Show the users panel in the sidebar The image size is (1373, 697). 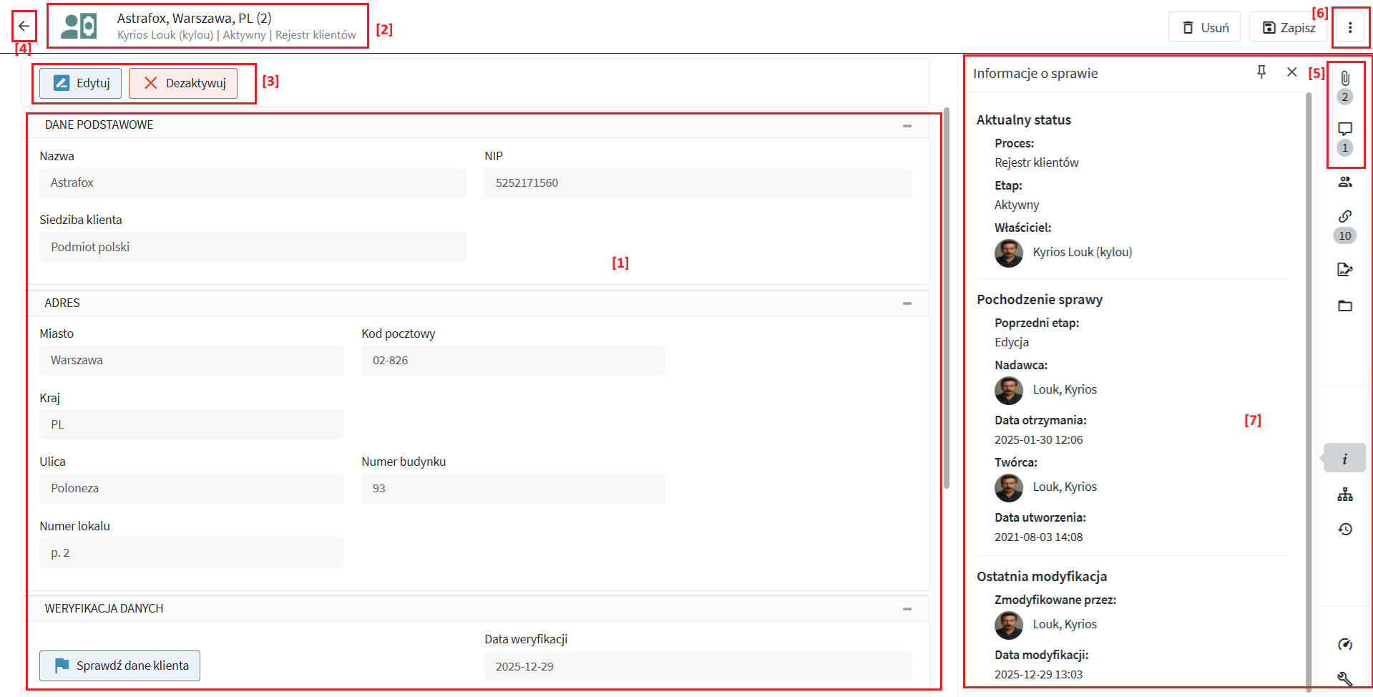point(1345,182)
